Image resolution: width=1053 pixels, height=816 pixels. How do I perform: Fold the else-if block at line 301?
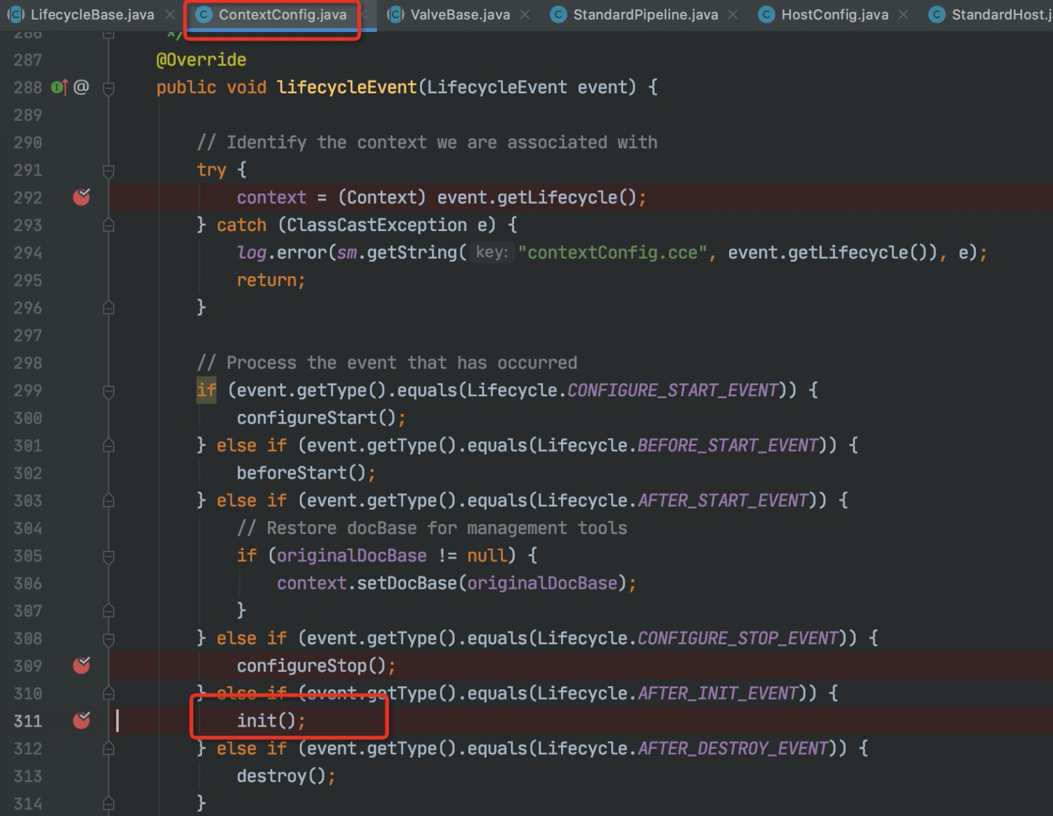109,446
